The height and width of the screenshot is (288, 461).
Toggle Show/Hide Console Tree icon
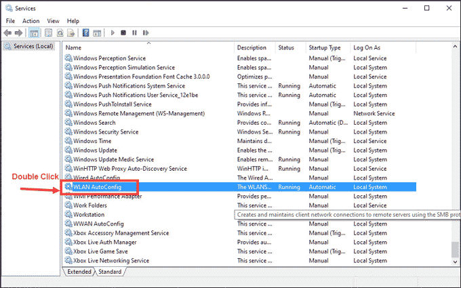pos(34,33)
